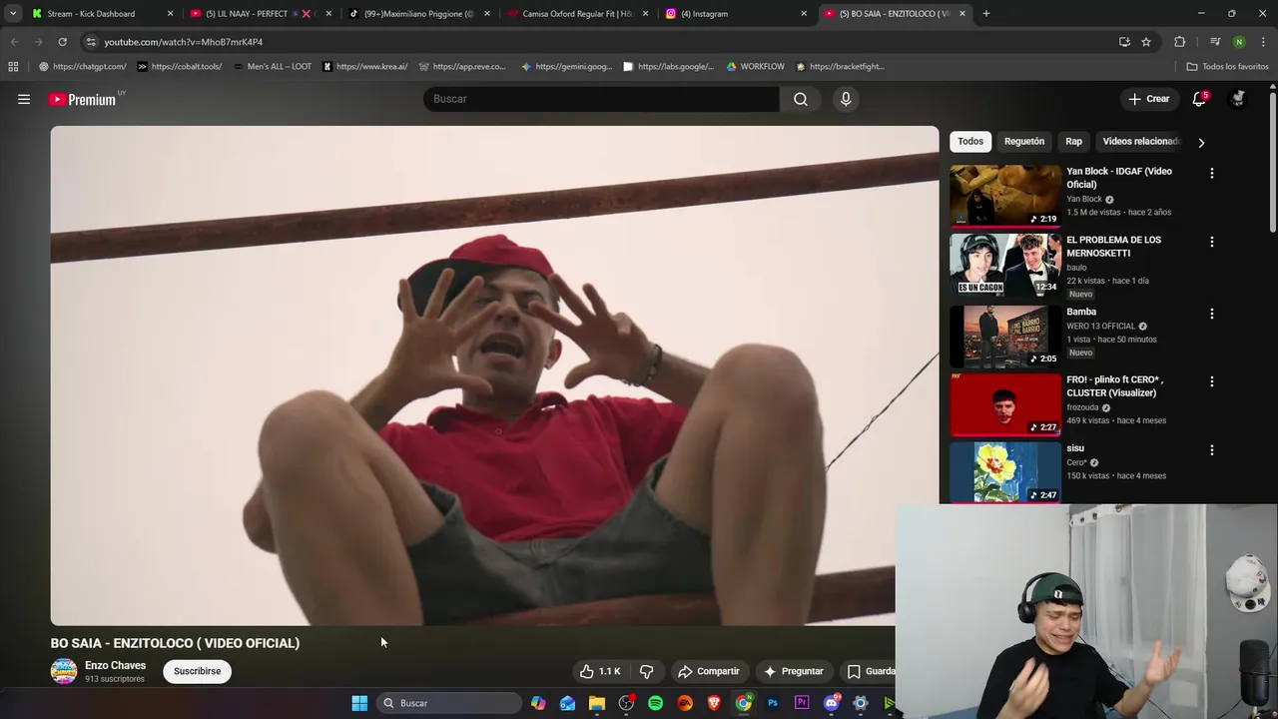This screenshot has height=719, width=1278.
Task: Open Chrome tab search dropdown
Action: coord(13,13)
